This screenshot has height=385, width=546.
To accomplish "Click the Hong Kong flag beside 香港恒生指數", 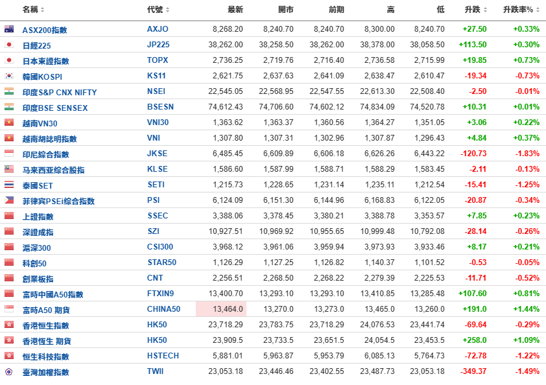I will click(x=9, y=325).
